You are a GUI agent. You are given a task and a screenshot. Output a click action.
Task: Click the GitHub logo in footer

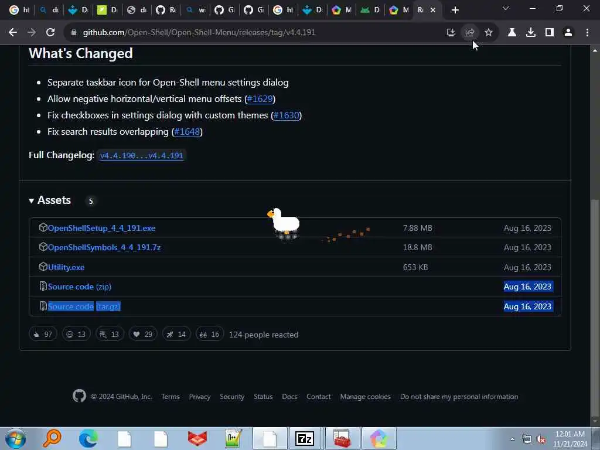tap(79, 396)
